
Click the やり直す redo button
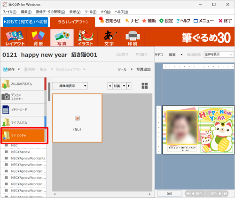[141, 54]
